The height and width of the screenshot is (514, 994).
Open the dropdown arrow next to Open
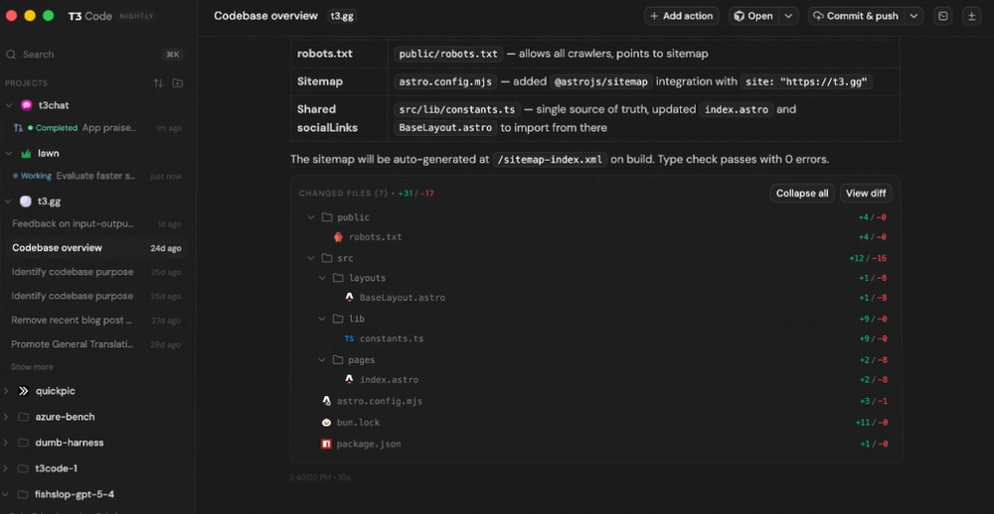[x=788, y=17]
